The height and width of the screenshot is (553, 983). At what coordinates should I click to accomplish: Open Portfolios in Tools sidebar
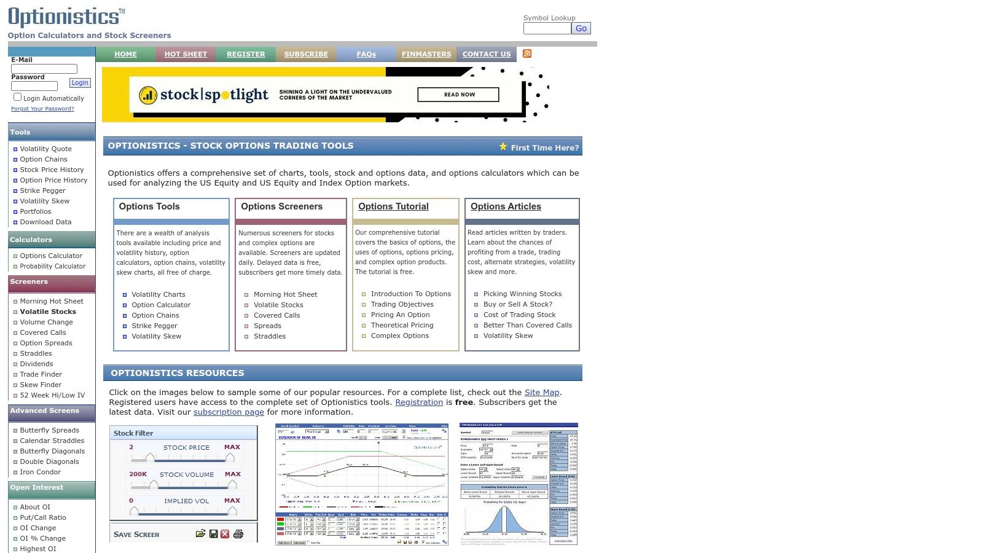click(x=36, y=211)
